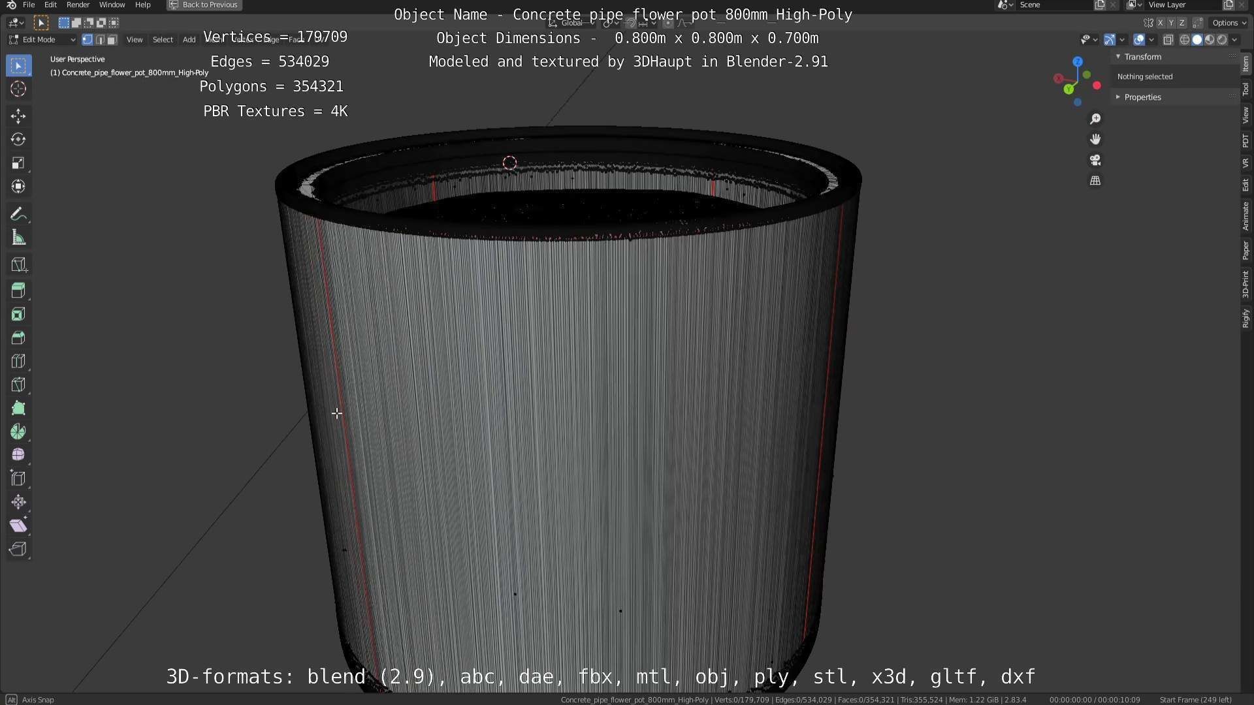Enable edge select mode
Image resolution: width=1254 pixels, height=705 pixels.
[x=100, y=40]
